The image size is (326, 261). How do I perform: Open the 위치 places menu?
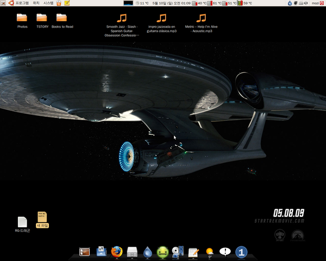coord(36,3)
